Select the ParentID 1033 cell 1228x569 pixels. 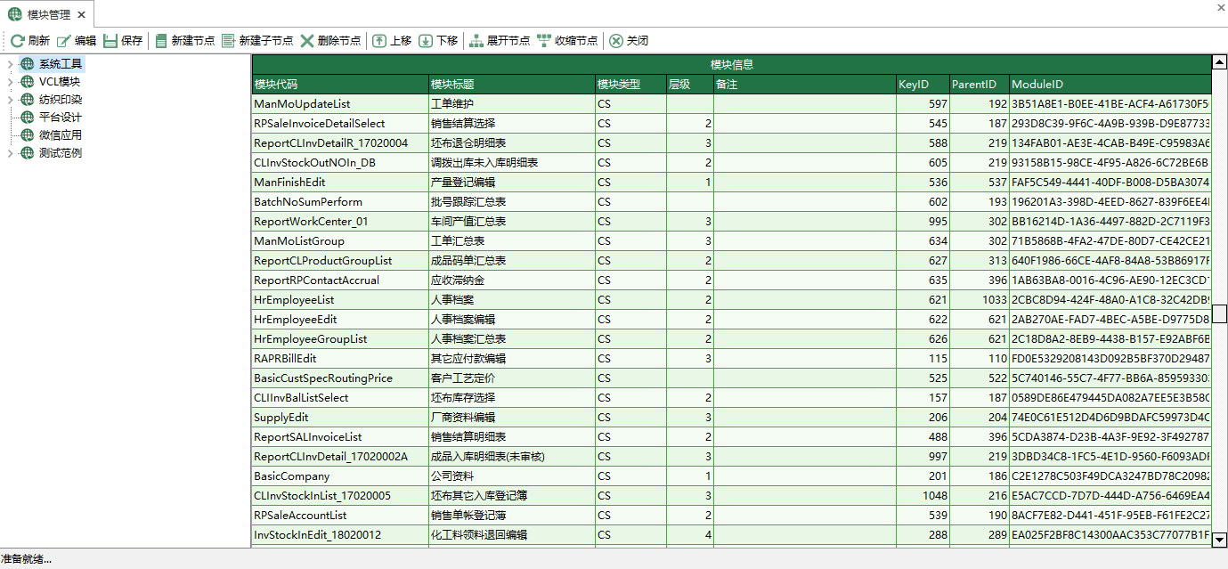pos(980,300)
